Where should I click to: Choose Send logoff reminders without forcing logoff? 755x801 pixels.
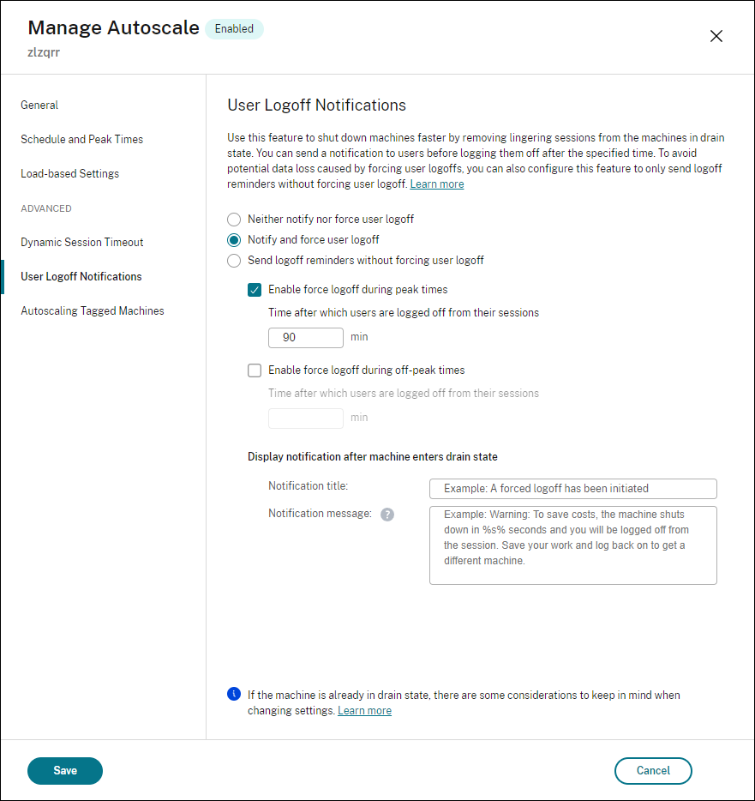[x=234, y=261]
